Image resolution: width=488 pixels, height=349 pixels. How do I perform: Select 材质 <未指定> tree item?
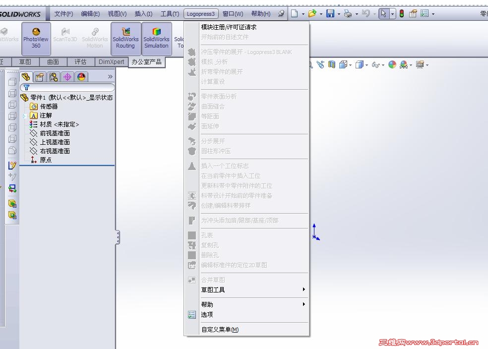54,124
